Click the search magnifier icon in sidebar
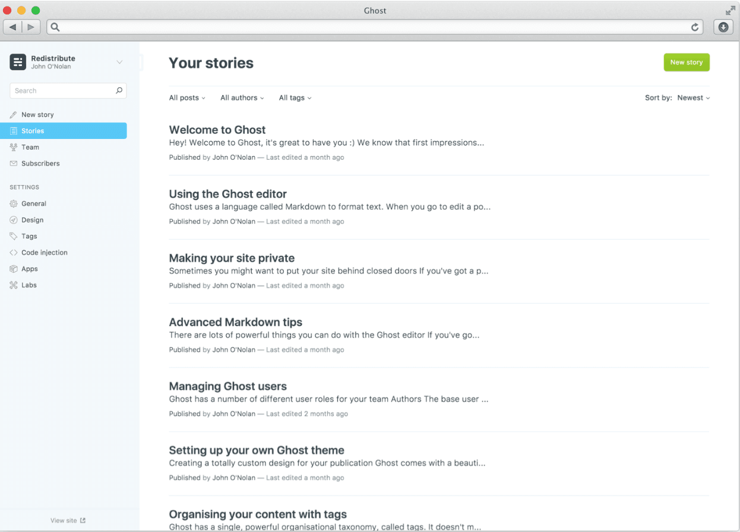740x532 pixels. [119, 91]
